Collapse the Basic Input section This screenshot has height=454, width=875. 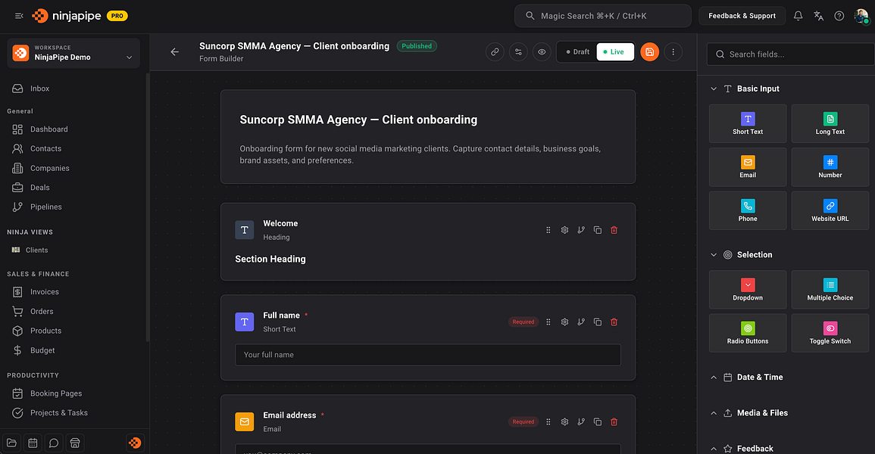coord(713,89)
